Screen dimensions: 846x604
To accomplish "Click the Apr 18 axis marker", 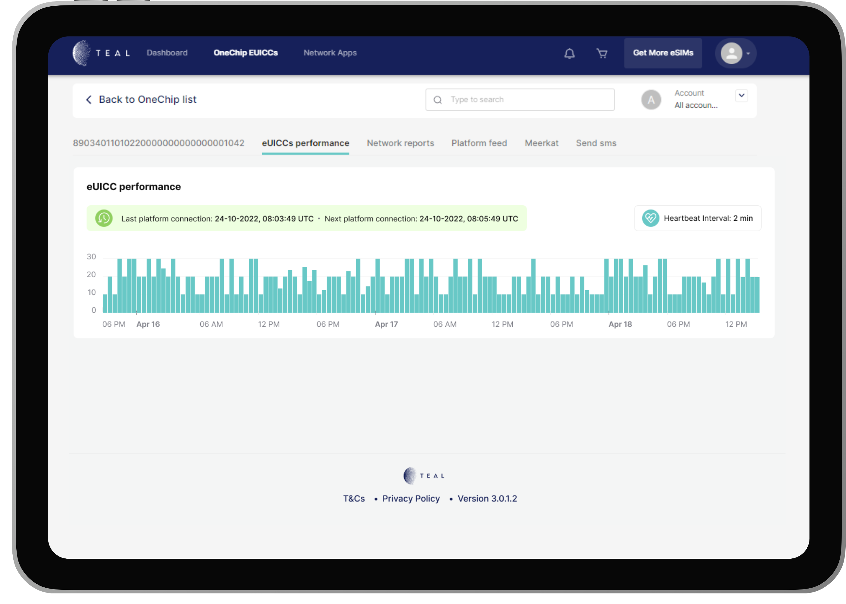I will (620, 324).
